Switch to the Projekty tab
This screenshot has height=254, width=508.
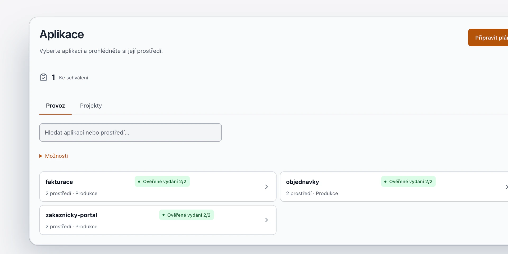pos(91,106)
